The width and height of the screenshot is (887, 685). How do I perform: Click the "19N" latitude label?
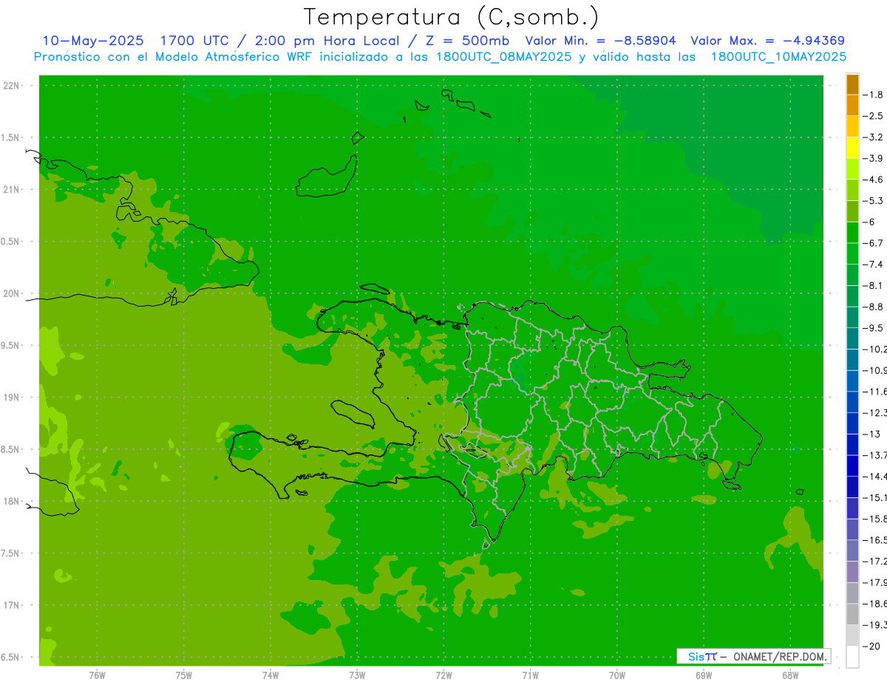[11, 398]
